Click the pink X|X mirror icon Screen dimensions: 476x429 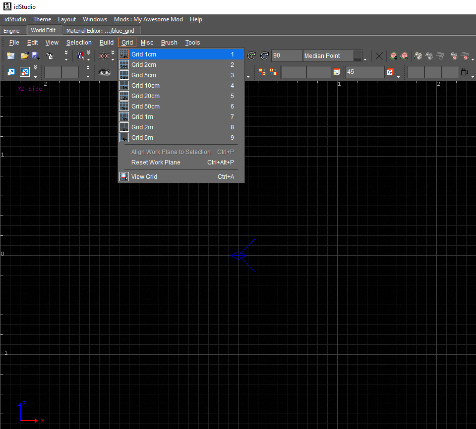[104, 56]
